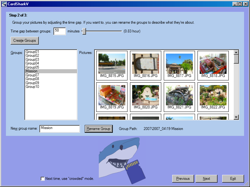Click the CardSharkV title bar app icon
Image resolution: width=250 pixels, height=187 pixels.
click(x=4, y=4)
